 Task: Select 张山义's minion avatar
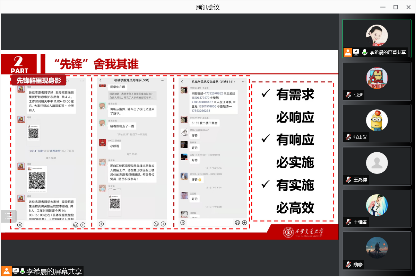pyautogui.click(x=376, y=120)
